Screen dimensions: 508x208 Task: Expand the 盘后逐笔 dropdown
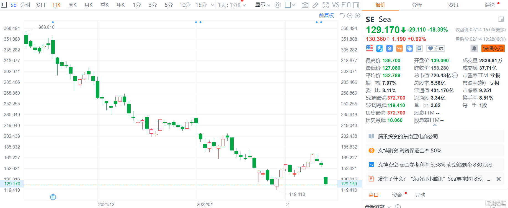[378, 206]
